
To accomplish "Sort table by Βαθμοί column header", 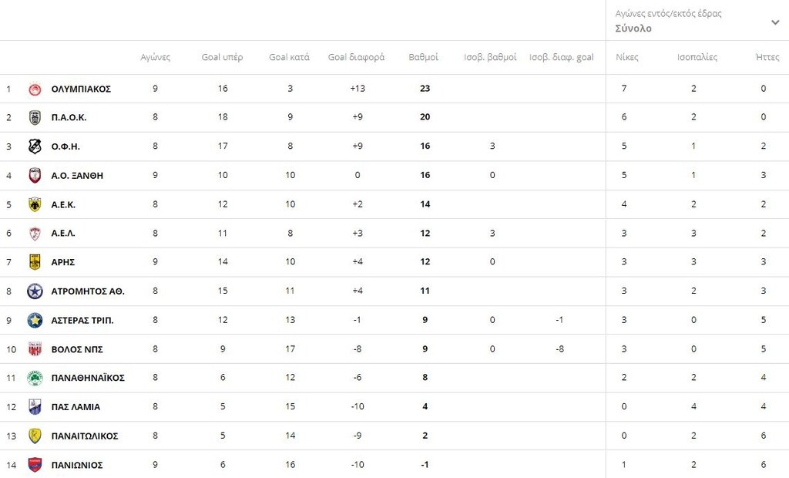I will coord(424,57).
